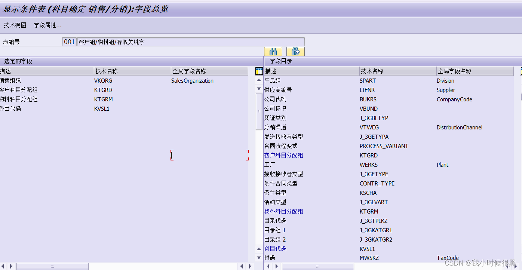Select 客户科目分配组 row in 选定的字段 table
Screen dimensions: 522x270
coord(19,90)
